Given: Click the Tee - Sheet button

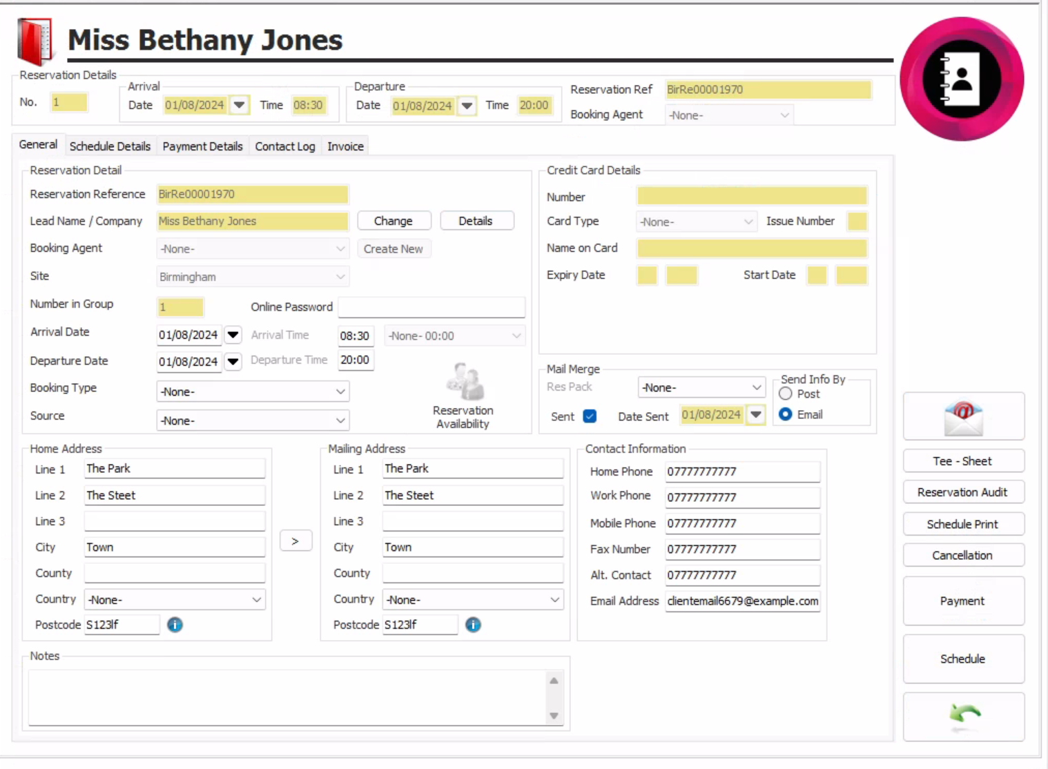Looking at the screenshot, I should tap(963, 461).
